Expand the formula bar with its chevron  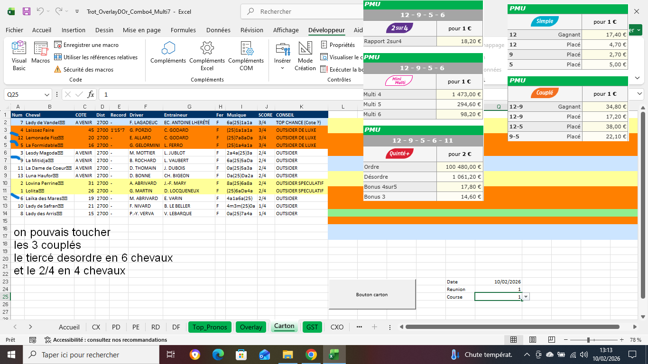(x=639, y=93)
